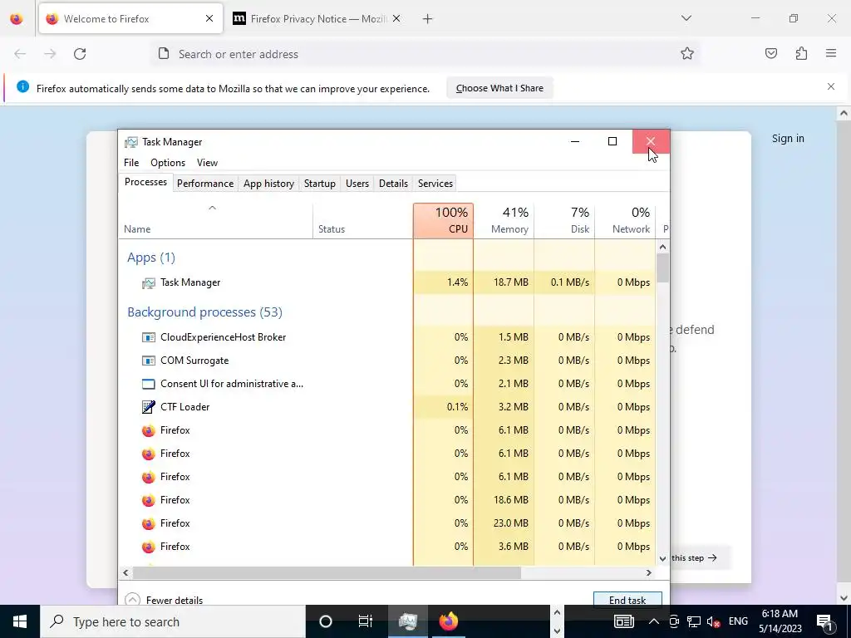This screenshot has width=851, height=638.
Task: Click the Task Manager title bar icon
Action: point(130,142)
